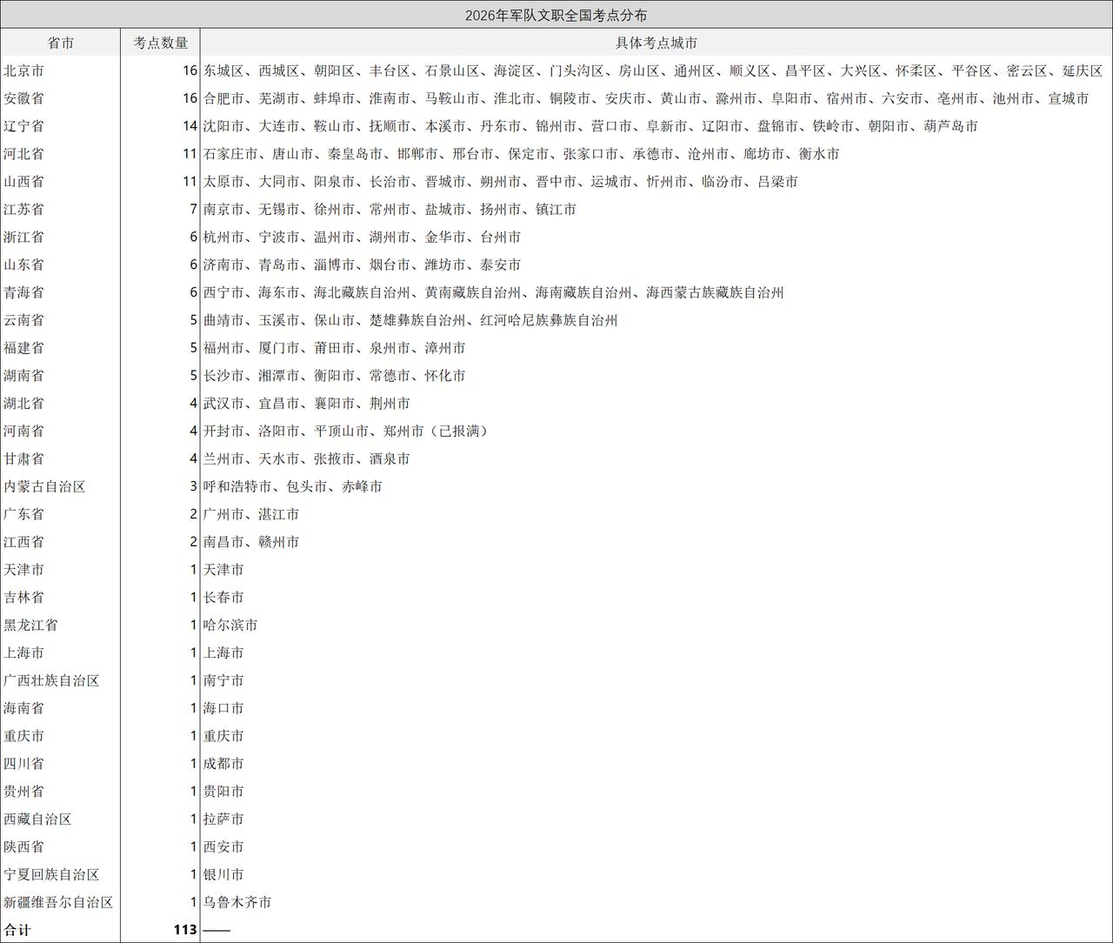The width and height of the screenshot is (1113, 943).
Task: Select the count 14 in the 辽宁省 row
Action: click(x=190, y=126)
